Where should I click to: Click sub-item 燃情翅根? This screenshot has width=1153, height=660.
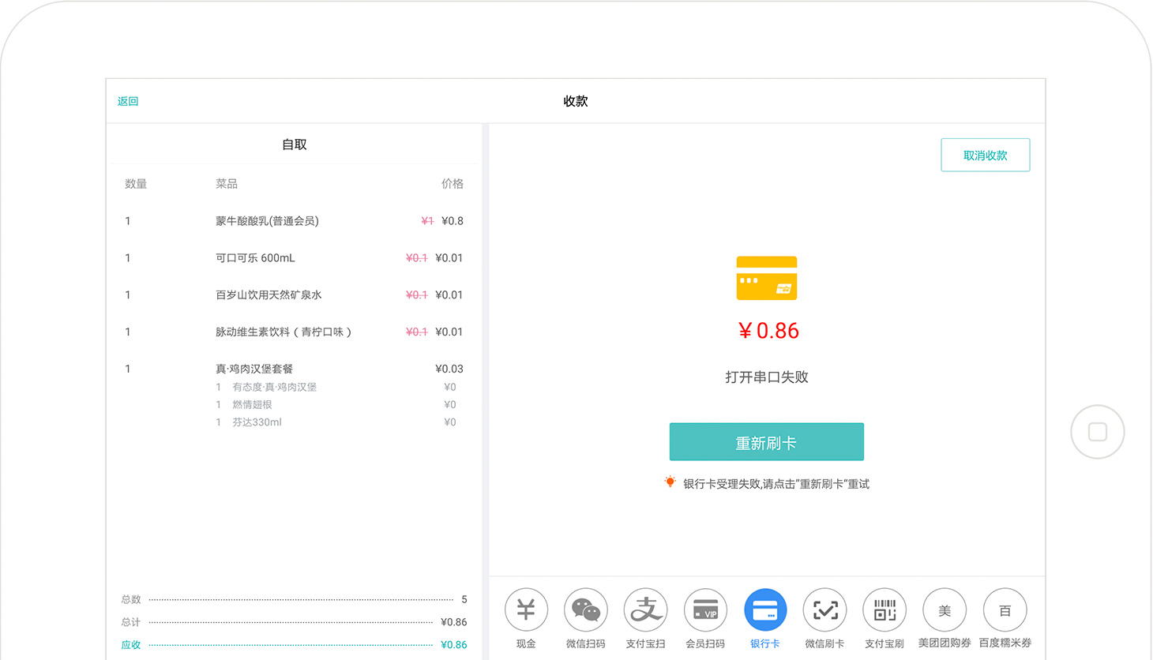point(252,404)
